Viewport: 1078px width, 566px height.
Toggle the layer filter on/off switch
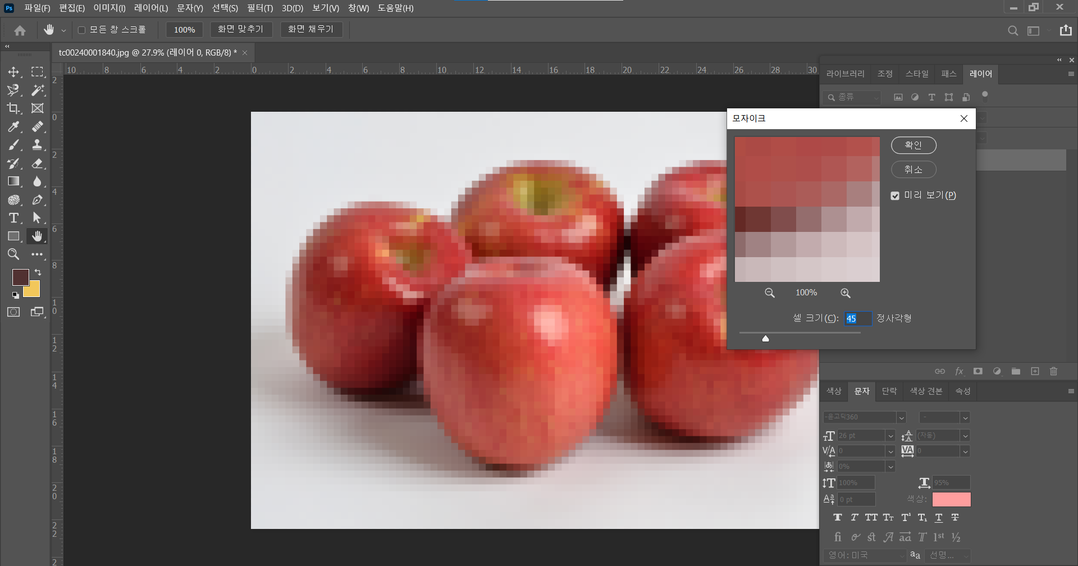[x=985, y=95]
